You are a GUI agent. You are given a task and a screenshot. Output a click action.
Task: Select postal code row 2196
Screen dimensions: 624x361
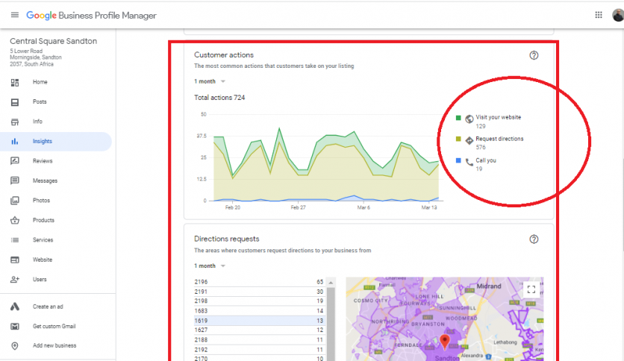pyautogui.click(x=259, y=282)
